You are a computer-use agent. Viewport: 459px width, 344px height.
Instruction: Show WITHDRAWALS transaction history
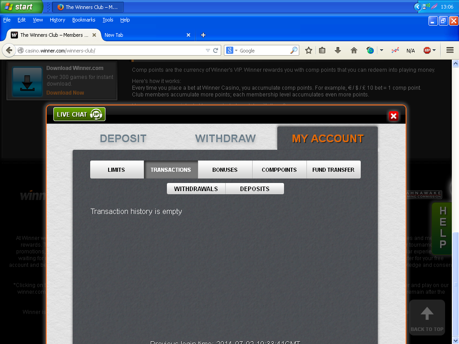pyautogui.click(x=196, y=189)
